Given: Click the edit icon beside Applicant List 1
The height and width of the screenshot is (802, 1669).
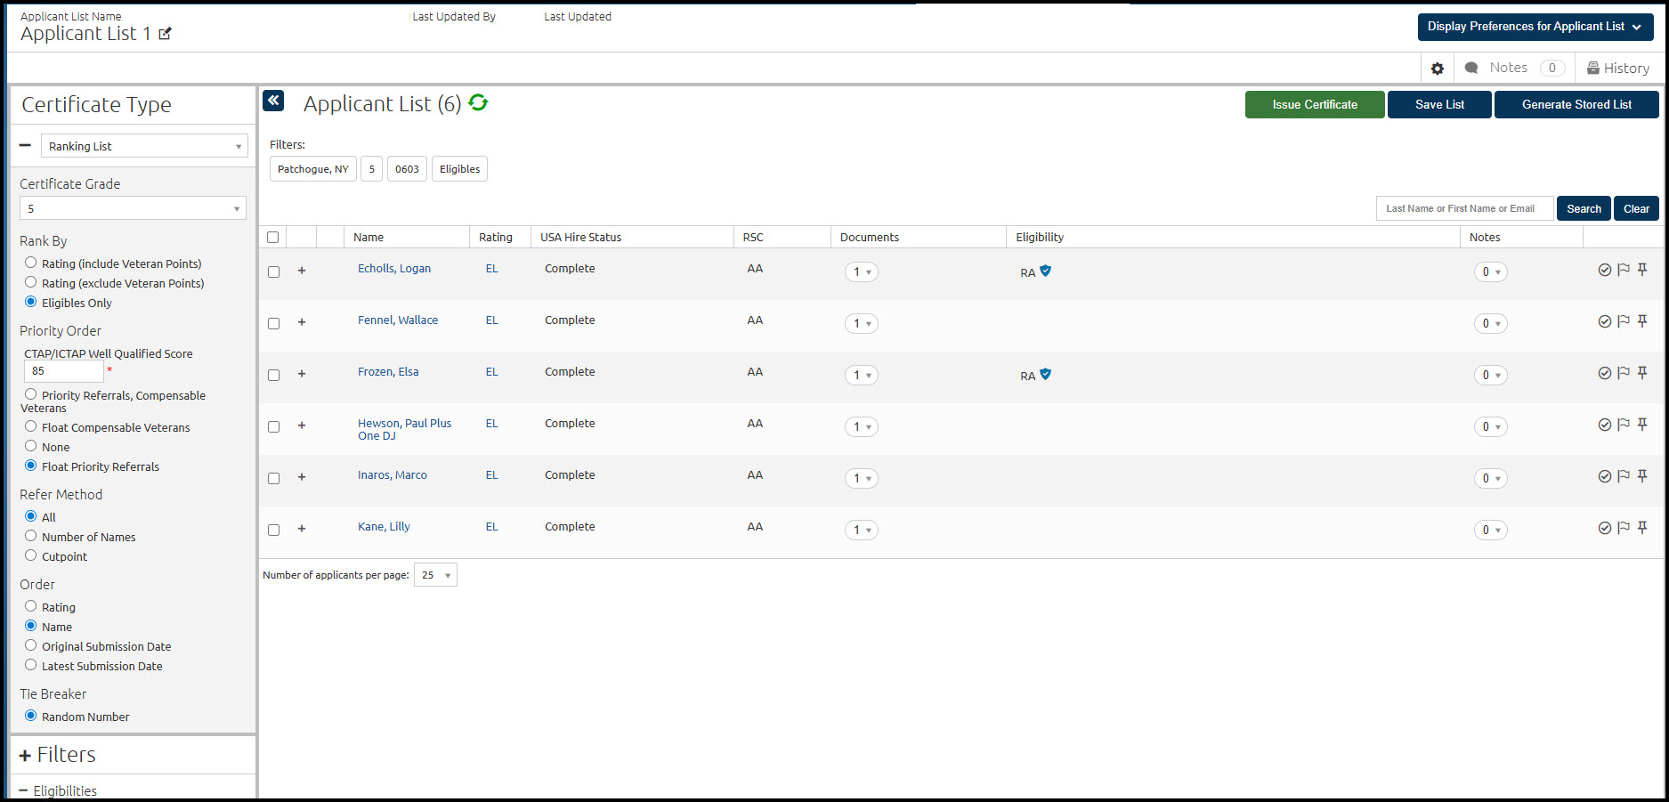Looking at the screenshot, I should tap(165, 34).
